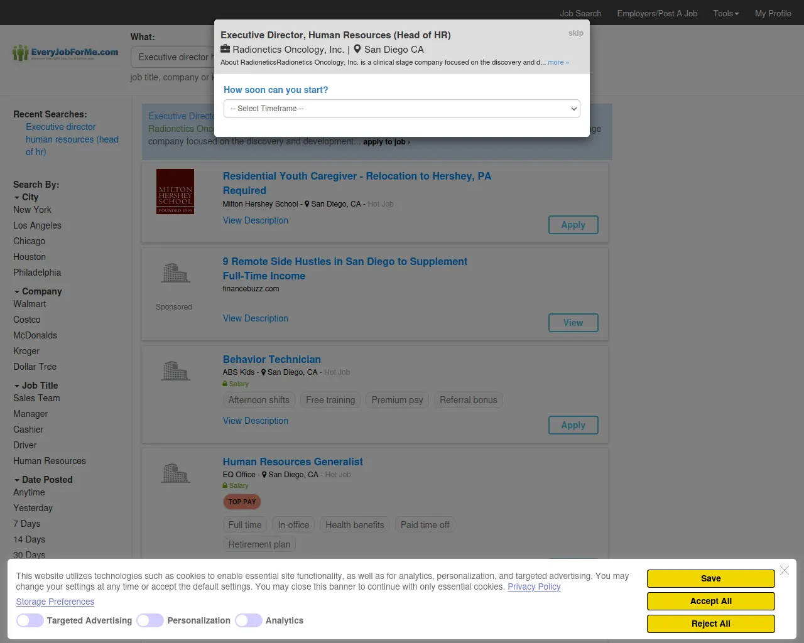Click the building icon on the financebuzz.com listing
The width and height of the screenshot is (804, 643).
pyautogui.click(x=175, y=273)
